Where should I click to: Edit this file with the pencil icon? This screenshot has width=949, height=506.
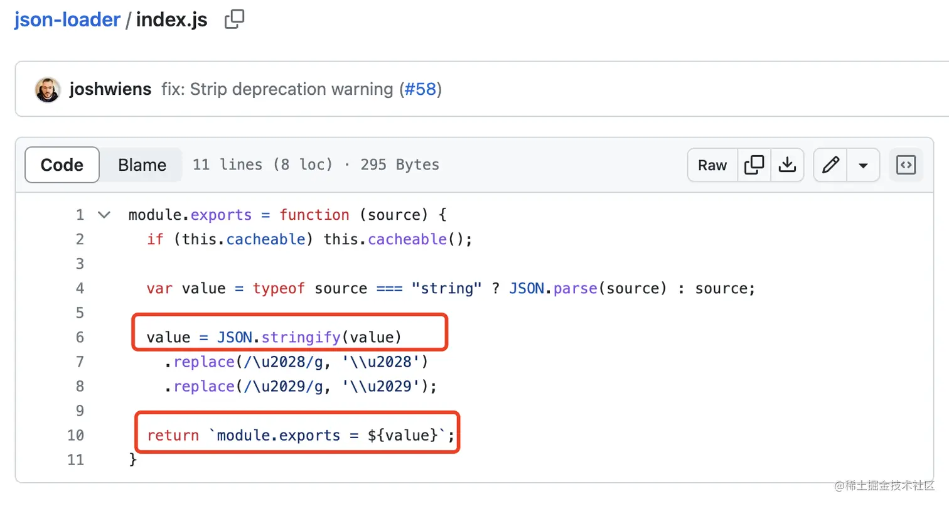830,165
